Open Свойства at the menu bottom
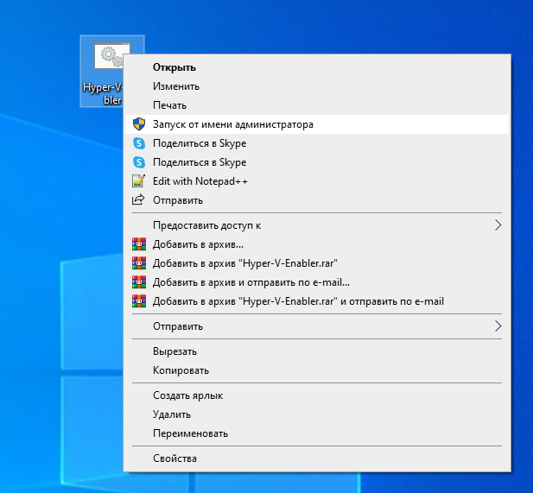Image resolution: width=533 pixels, height=493 pixels. coord(174,458)
